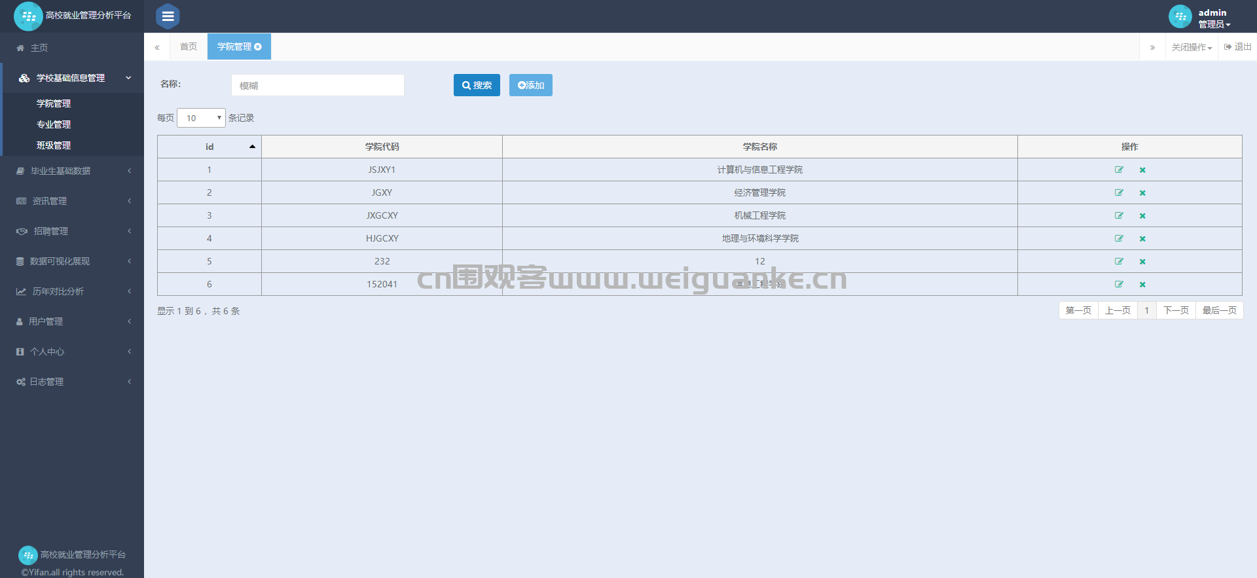The height and width of the screenshot is (578, 1257).
Task: Open 专业管理 in the sidebar
Action: 54,124
